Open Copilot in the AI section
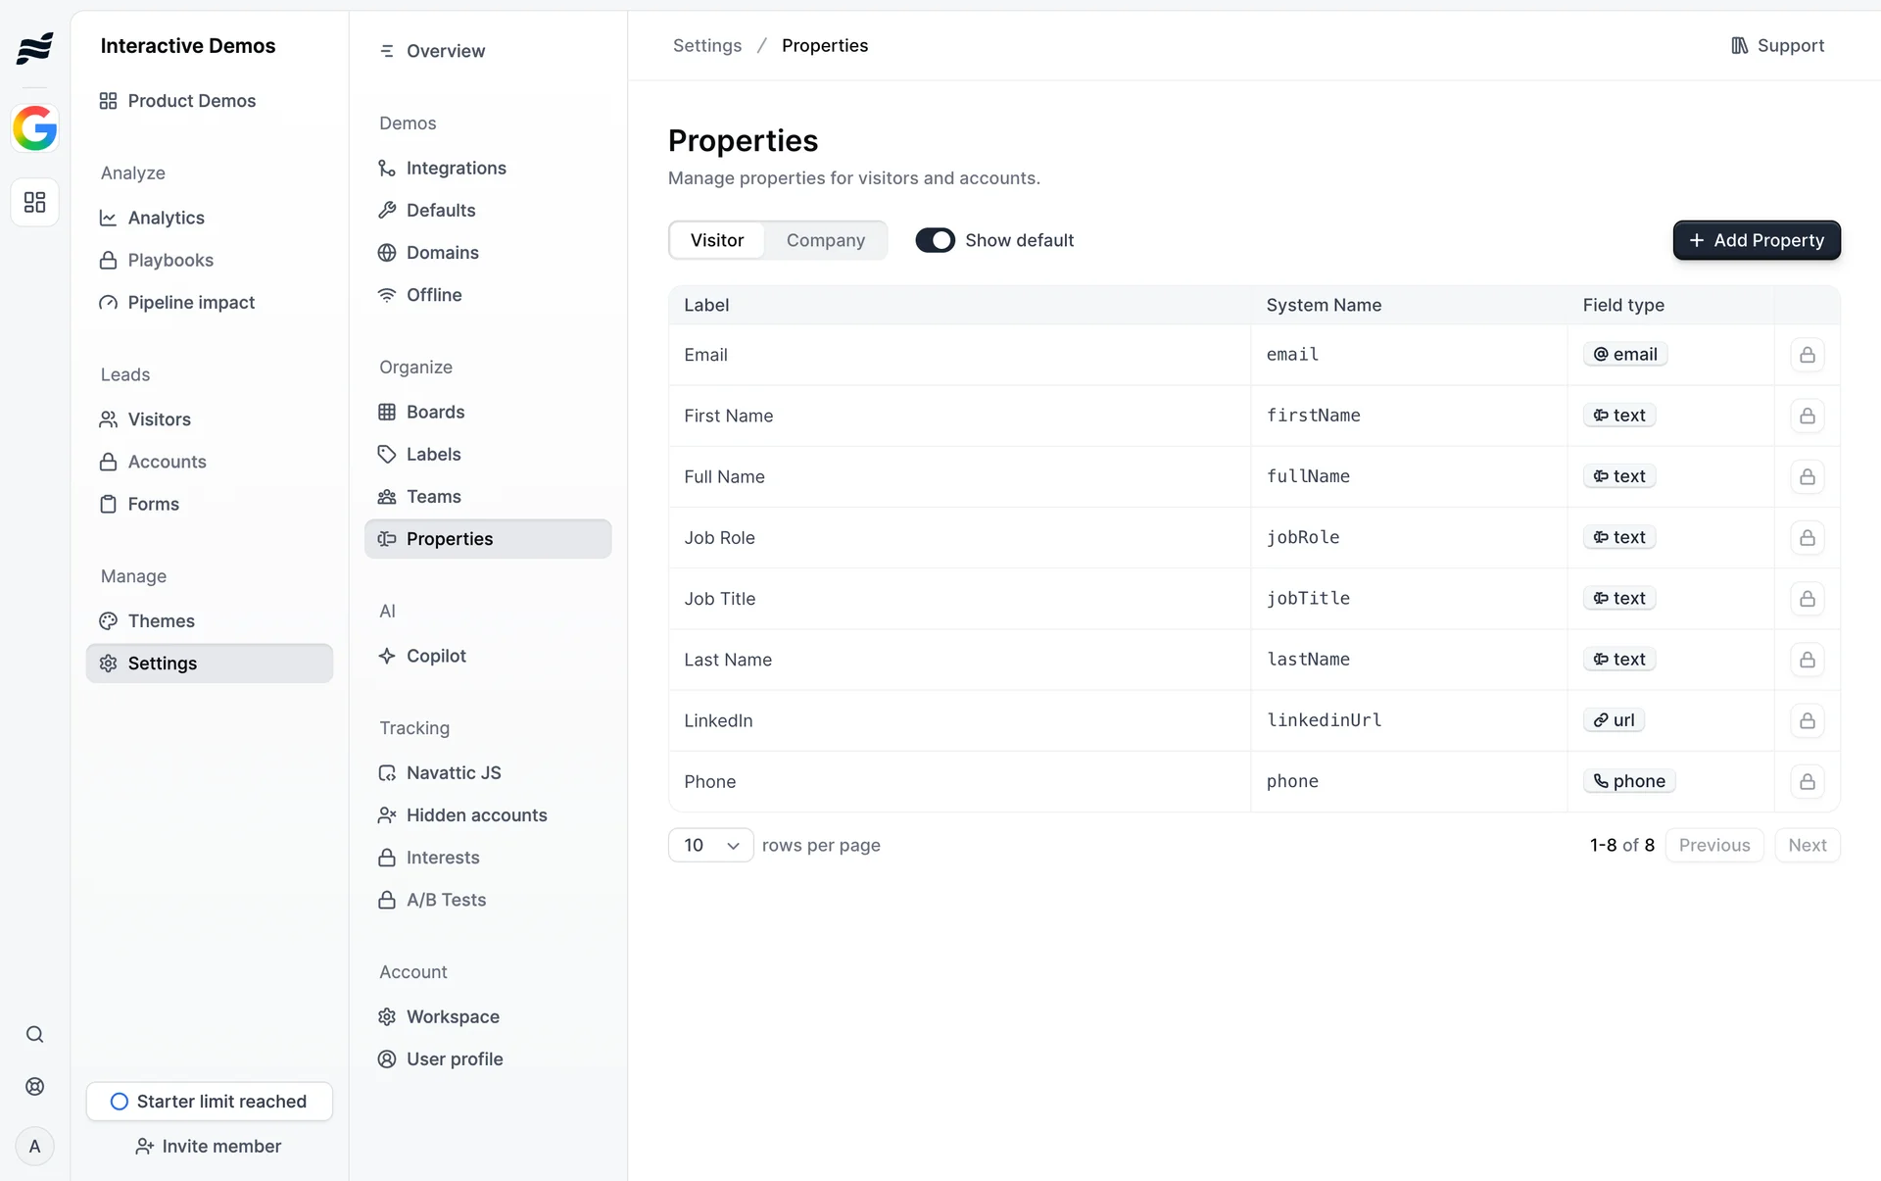The width and height of the screenshot is (1881, 1181). coord(436,656)
